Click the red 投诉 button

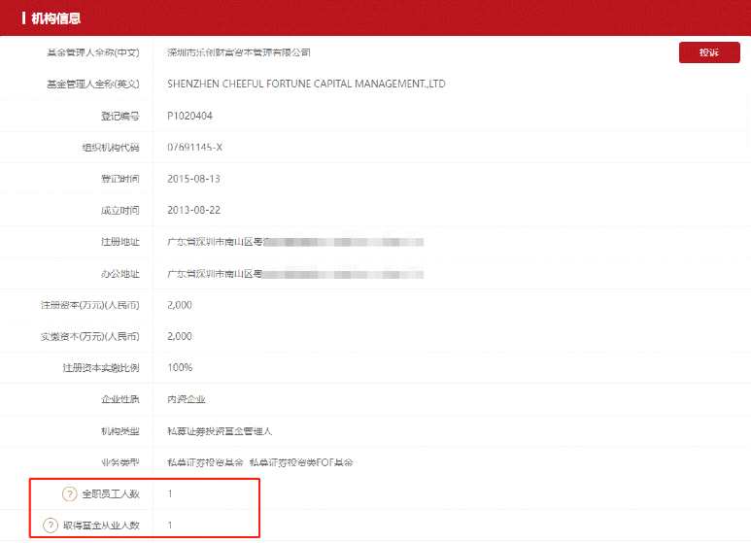(x=709, y=52)
